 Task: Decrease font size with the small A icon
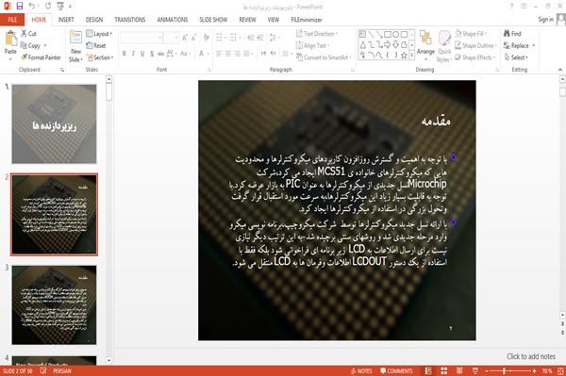194,37
